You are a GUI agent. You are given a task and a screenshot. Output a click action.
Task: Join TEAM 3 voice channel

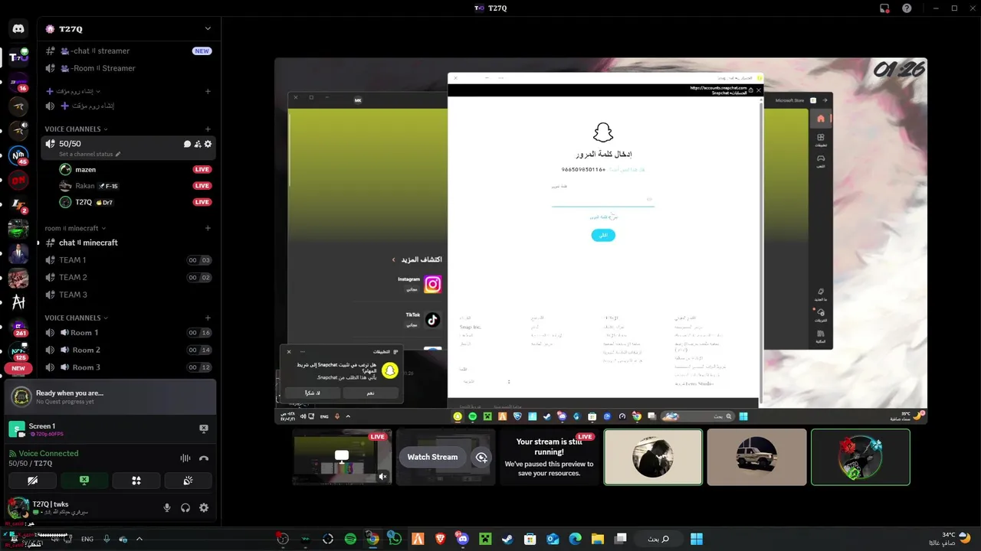[129, 295]
